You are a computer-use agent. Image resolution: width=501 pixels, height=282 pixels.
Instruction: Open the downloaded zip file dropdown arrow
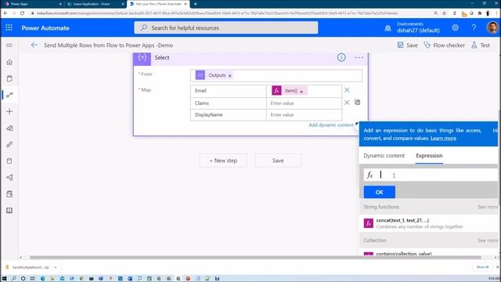tap(56, 267)
